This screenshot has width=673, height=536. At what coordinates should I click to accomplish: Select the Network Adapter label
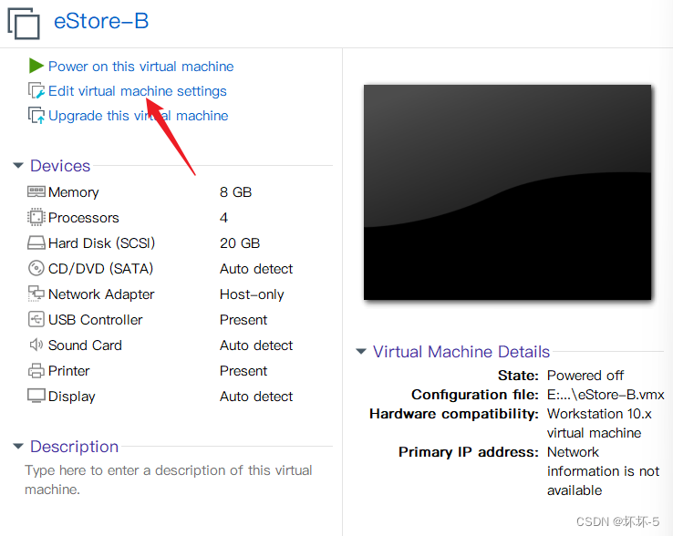coord(101,294)
